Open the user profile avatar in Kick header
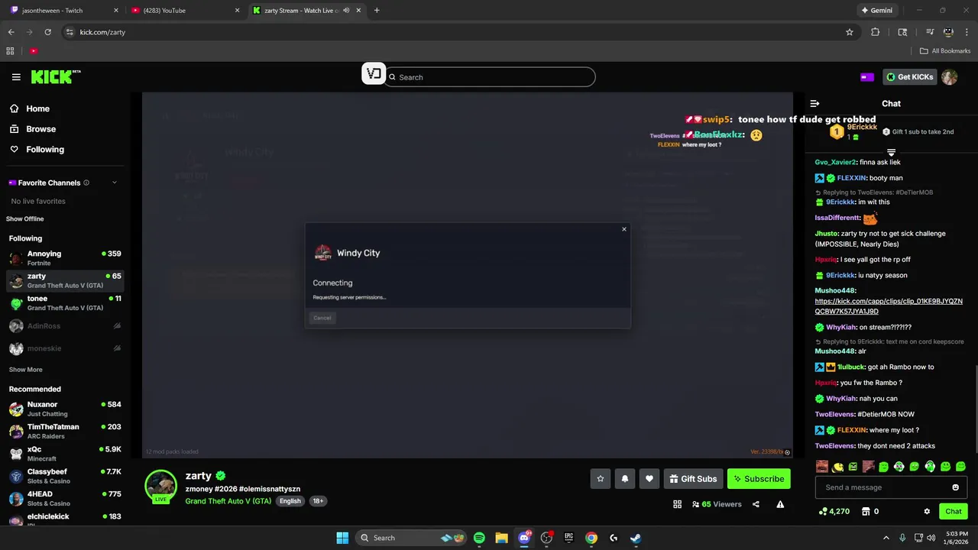Viewport: 978px width, 550px height. [949, 77]
